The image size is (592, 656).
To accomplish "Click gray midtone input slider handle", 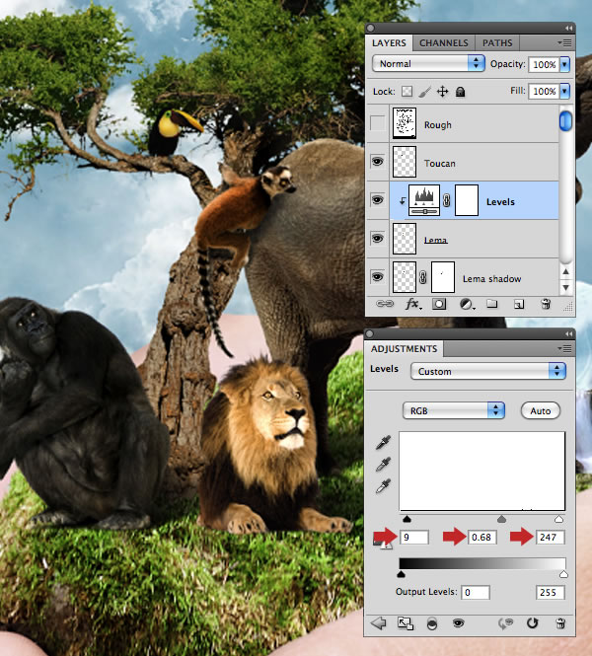I will pos(501,519).
